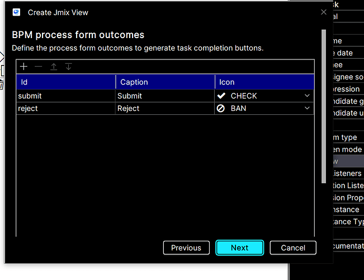Sort by the Id column header

(x=66, y=82)
